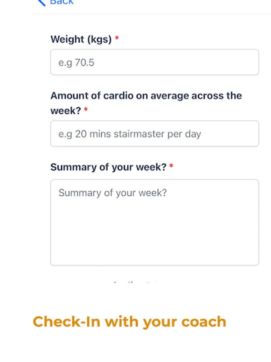This screenshot has height=362, width=271.
Task: Click the cut-off text below the summary box
Action: tap(134, 283)
